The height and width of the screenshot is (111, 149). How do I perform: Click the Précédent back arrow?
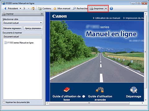[5, 9]
